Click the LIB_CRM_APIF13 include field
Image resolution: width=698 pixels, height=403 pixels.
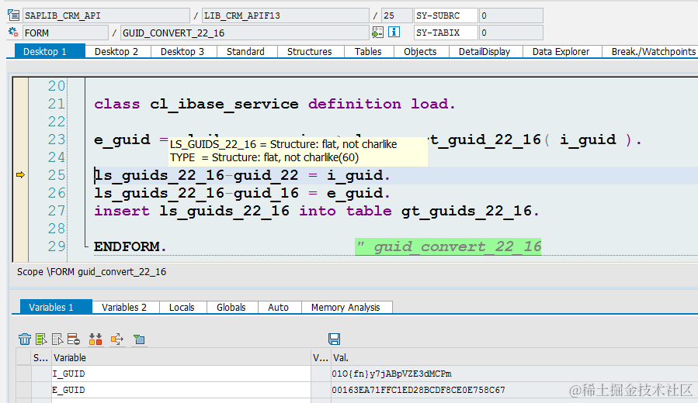pyautogui.click(x=286, y=15)
